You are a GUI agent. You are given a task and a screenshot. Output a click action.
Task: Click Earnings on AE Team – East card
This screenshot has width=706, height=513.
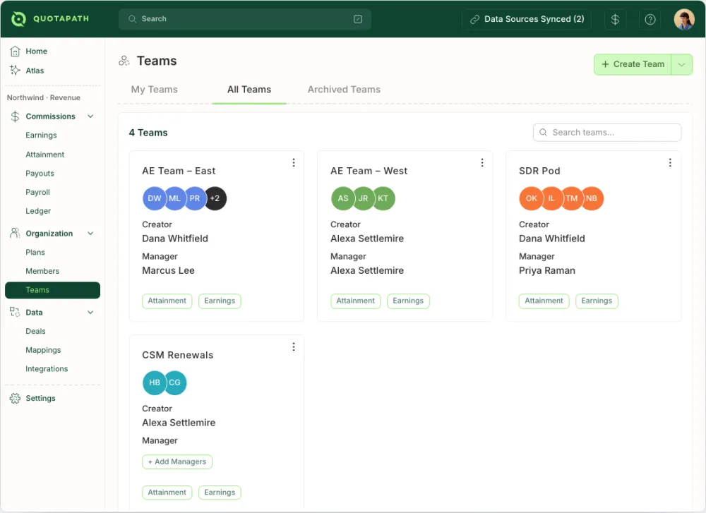(220, 301)
